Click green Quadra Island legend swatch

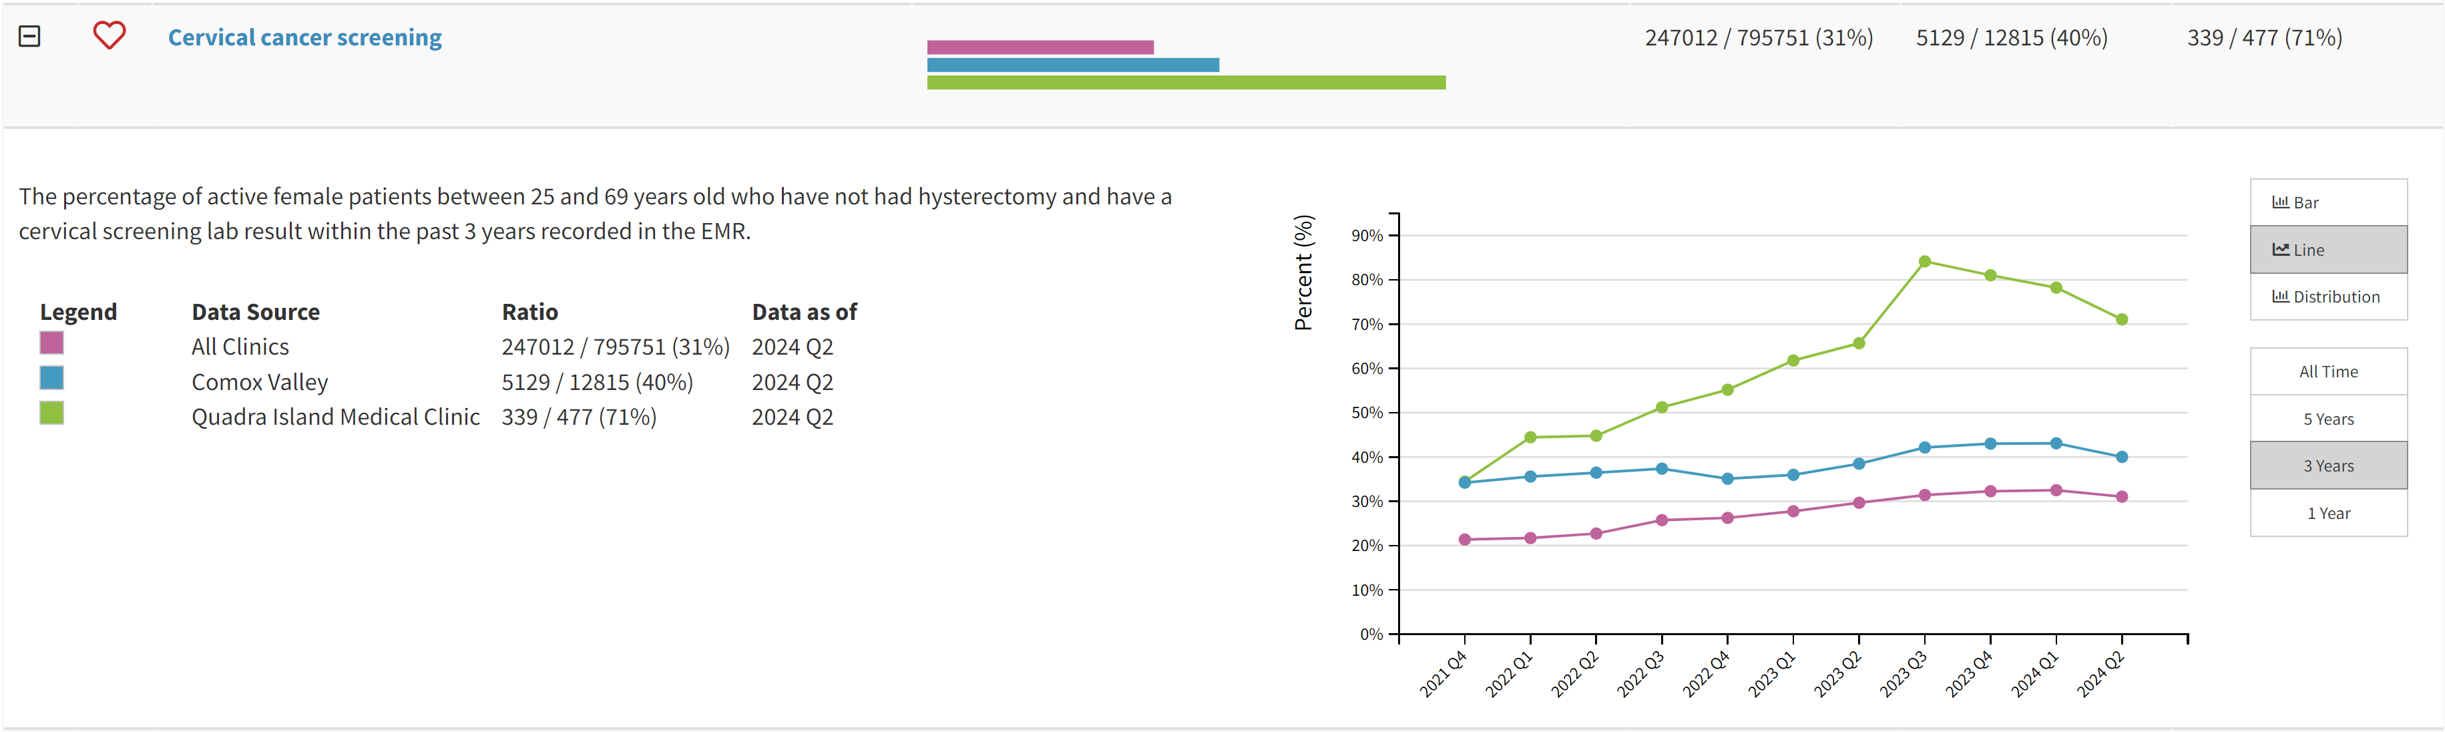pyautogui.click(x=51, y=413)
